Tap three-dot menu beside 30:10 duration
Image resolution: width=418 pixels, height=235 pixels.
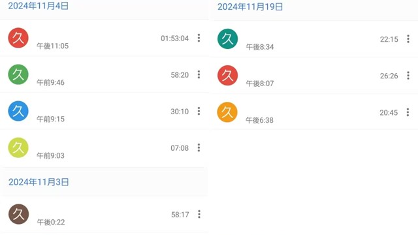point(199,111)
